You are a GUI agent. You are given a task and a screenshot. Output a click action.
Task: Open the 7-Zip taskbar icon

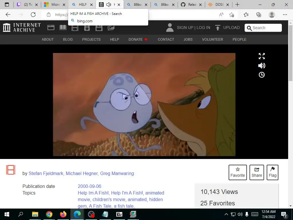point(119,214)
